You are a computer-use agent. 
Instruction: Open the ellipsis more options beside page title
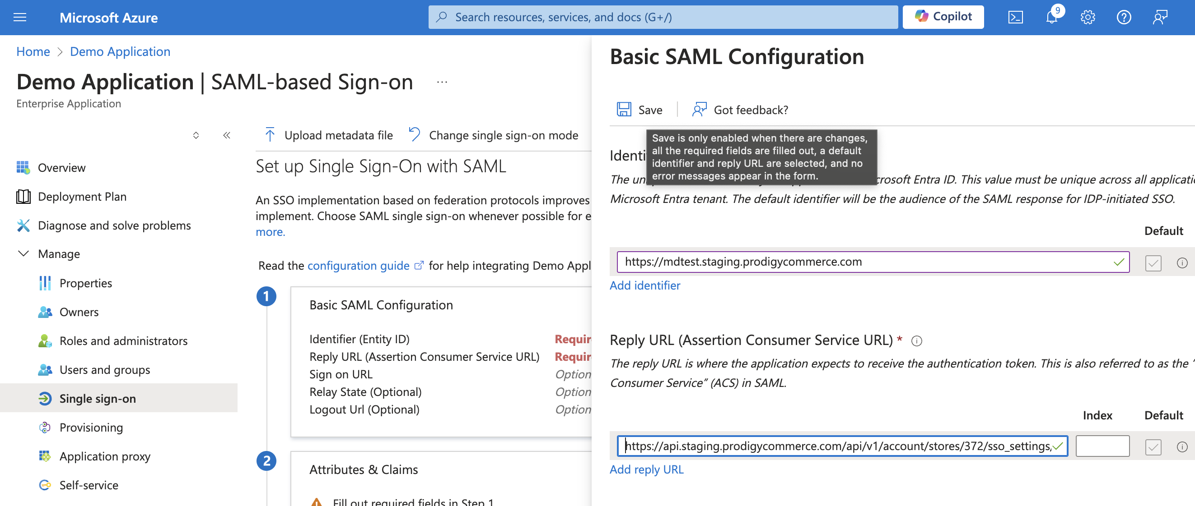[442, 83]
